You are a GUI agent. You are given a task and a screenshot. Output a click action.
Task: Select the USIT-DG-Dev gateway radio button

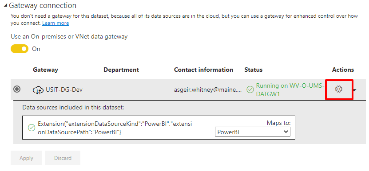[17, 89]
